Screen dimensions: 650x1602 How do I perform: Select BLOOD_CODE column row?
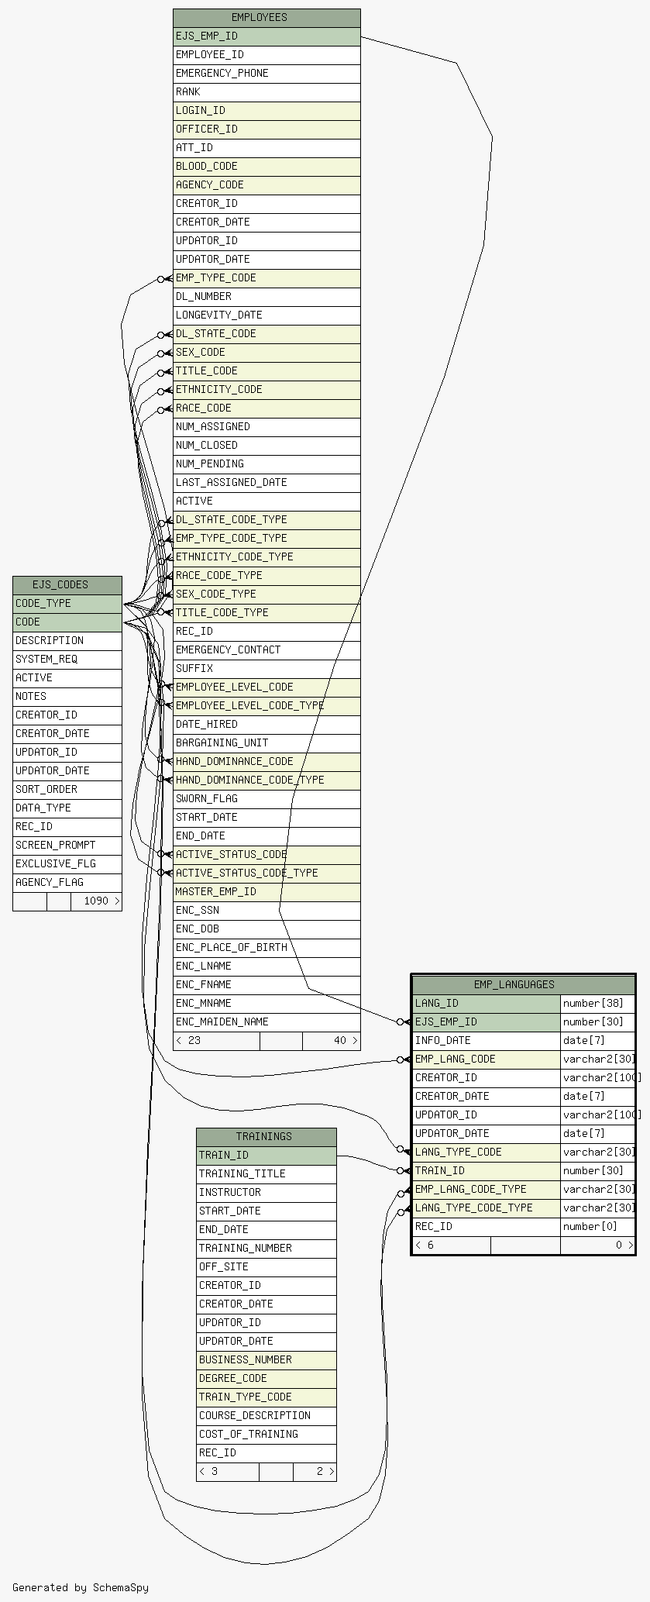(267, 167)
